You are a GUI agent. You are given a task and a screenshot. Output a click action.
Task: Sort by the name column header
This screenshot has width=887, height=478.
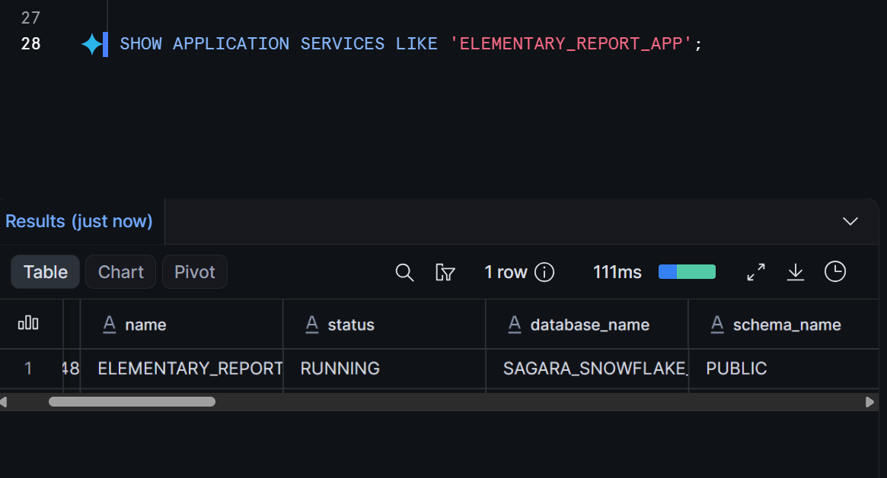[181, 324]
